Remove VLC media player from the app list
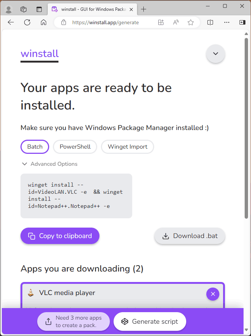Image resolution: width=251 pixels, height=336 pixels. [213, 294]
